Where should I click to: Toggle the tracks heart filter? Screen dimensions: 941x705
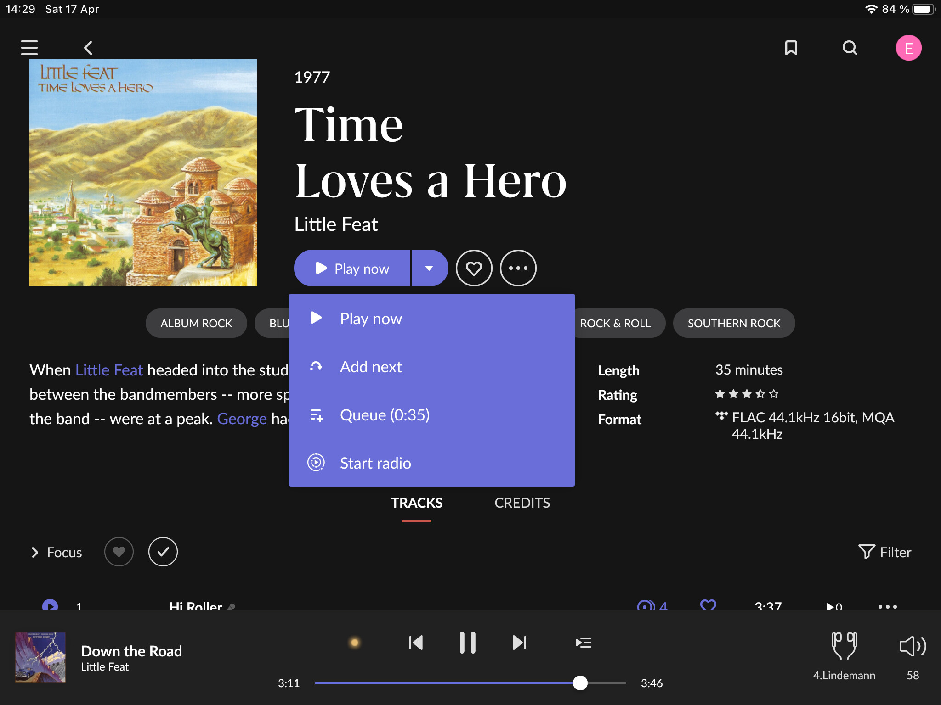tap(119, 552)
